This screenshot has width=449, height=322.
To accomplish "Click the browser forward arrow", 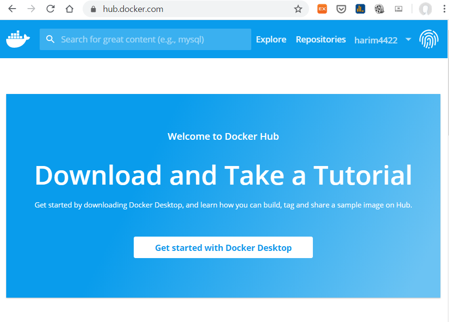I will tap(31, 9).
